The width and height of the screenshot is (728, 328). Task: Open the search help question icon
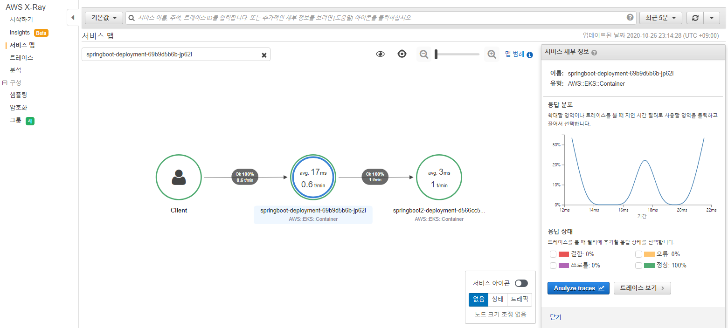(630, 17)
